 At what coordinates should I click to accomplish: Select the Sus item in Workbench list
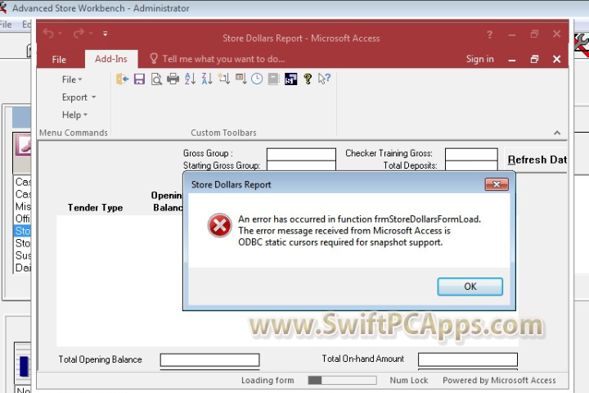pos(23,255)
